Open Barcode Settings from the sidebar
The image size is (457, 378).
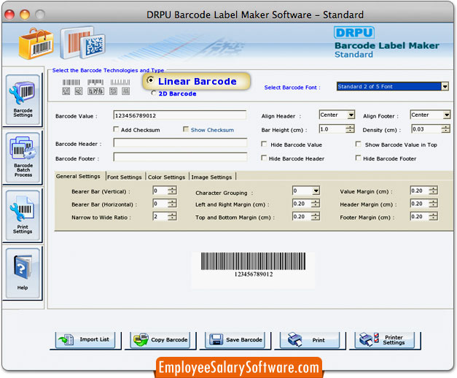23,100
